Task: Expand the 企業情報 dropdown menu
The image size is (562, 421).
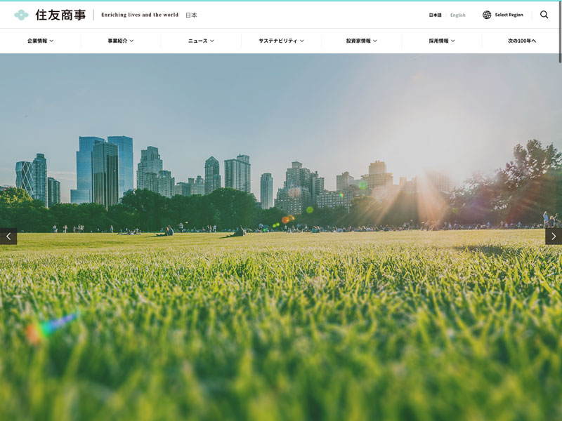Action: (40, 41)
